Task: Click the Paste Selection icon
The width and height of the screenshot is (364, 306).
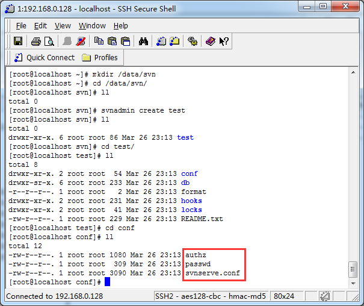Action: click(126, 42)
